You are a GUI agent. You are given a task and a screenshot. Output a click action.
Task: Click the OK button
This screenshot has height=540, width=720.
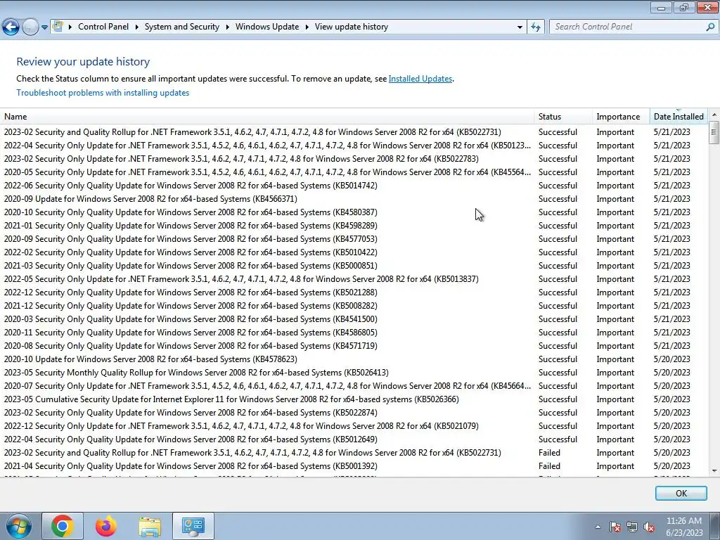tap(681, 493)
